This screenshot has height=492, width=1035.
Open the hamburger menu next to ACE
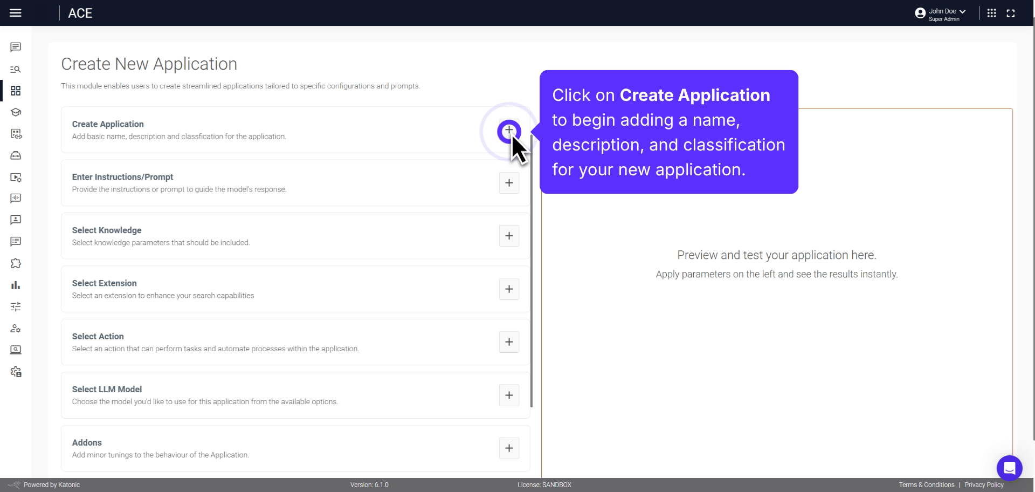tap(16, 13)
